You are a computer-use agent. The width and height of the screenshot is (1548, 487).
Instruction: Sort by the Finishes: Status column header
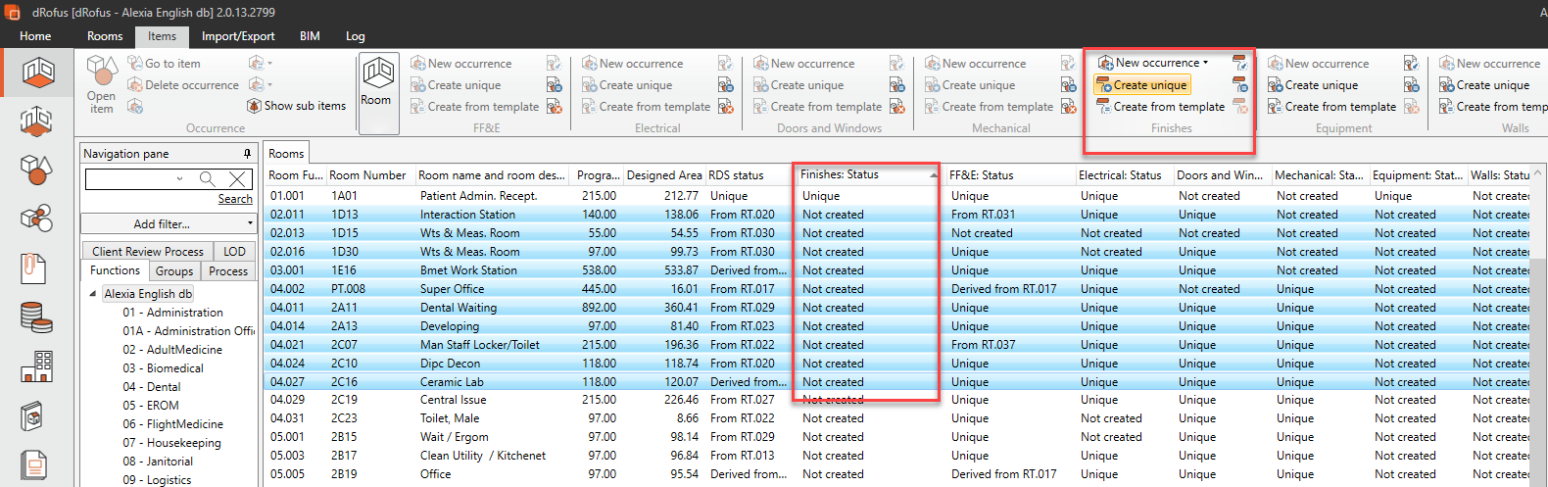pos(862,174)
